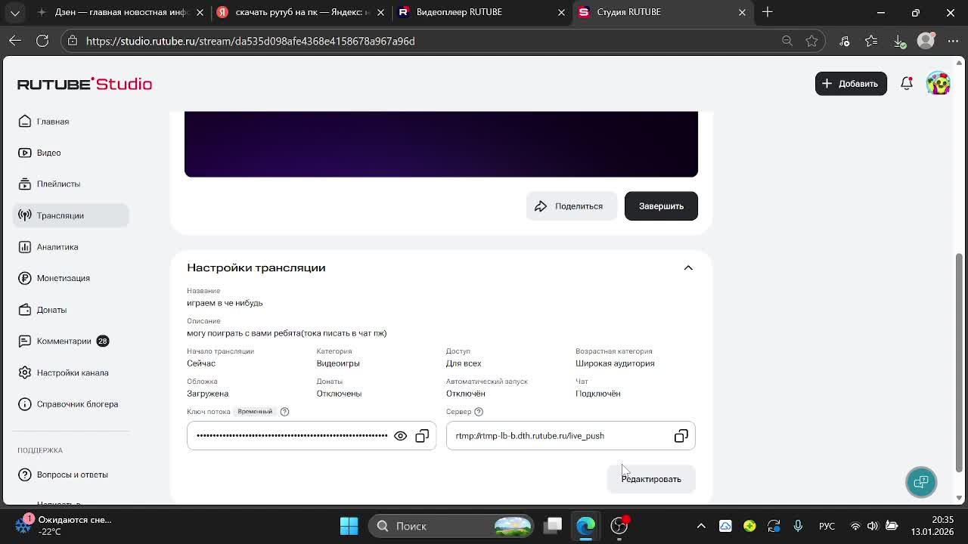Share the stream via Поделиться
Viewport: 968px width, 544px height.
[x=571, y=206]
